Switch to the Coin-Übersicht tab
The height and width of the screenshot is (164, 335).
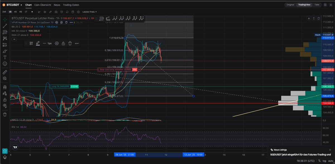click(42, 5)
